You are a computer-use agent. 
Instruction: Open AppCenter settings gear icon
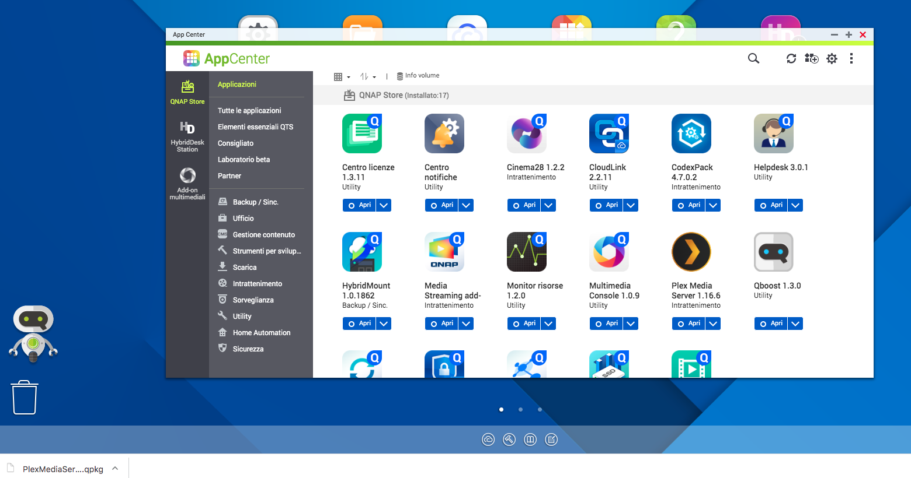tap(832, 58)
